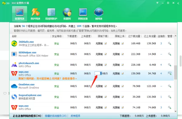Image resolution: width=182 pixels, height=119 pixels.
Task: Edit download limit for OneDrive.exe
Action: point(106,86)
